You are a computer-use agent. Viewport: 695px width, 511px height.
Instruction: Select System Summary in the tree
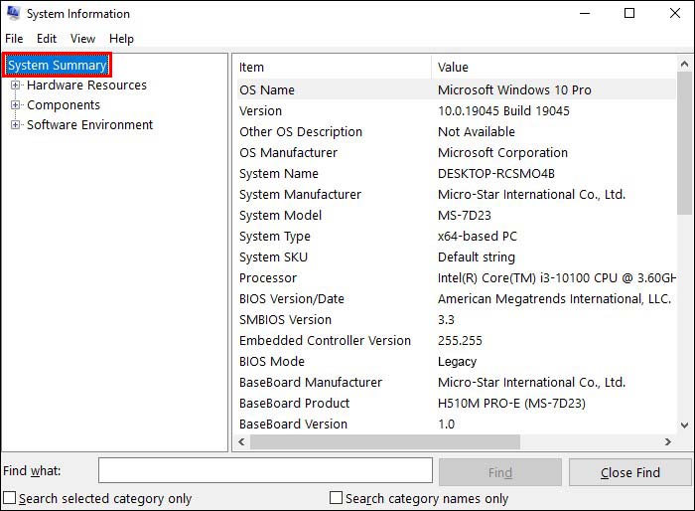[x=57, y=66]
